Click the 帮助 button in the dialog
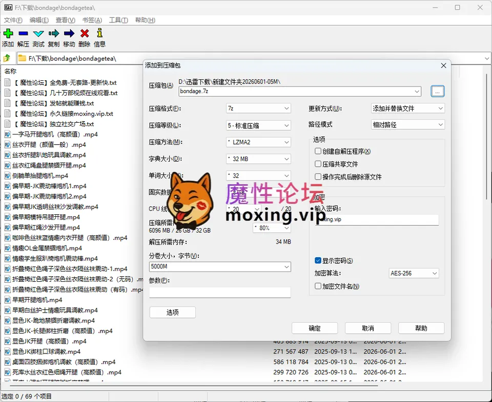This screenshot has width=492, height=402. click(421, 328)
